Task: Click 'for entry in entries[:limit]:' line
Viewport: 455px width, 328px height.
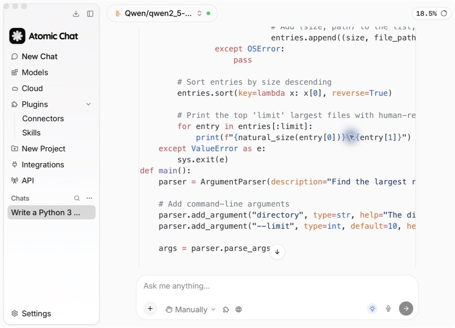Action: click(x=245, y=126)
